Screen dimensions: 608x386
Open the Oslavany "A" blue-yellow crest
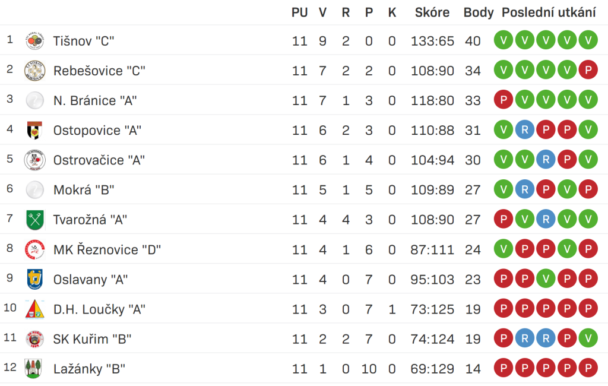34,279
